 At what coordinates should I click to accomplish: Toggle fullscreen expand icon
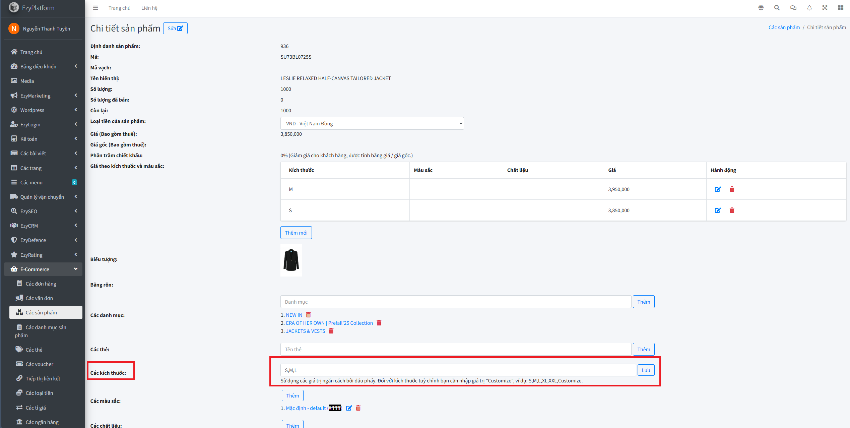click(825, 8)
